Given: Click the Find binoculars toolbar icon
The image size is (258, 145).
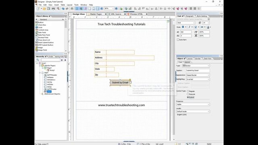Looking at the screenshot, I should click(x=72, y=8).
